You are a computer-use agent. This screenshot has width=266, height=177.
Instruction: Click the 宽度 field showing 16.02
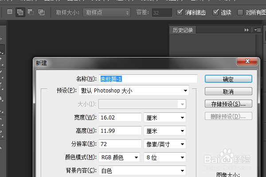coord(120,117)
